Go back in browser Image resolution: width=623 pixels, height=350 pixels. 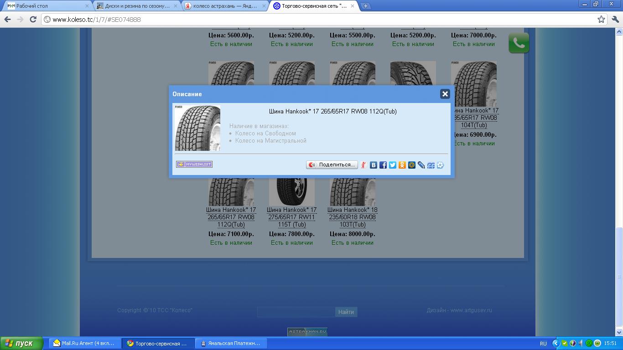[7, 19]
